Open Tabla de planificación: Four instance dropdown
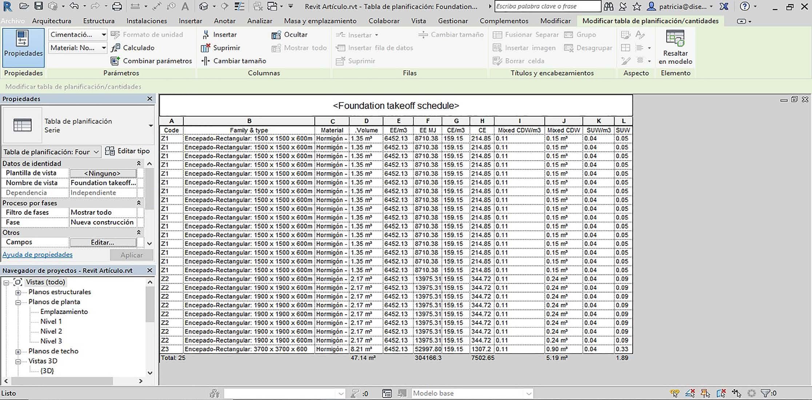812x400 pixels. (51, 151)
